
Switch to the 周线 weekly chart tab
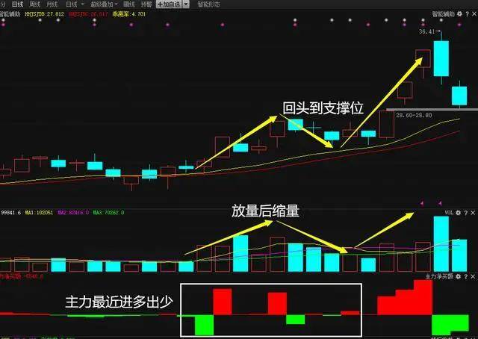35,4
